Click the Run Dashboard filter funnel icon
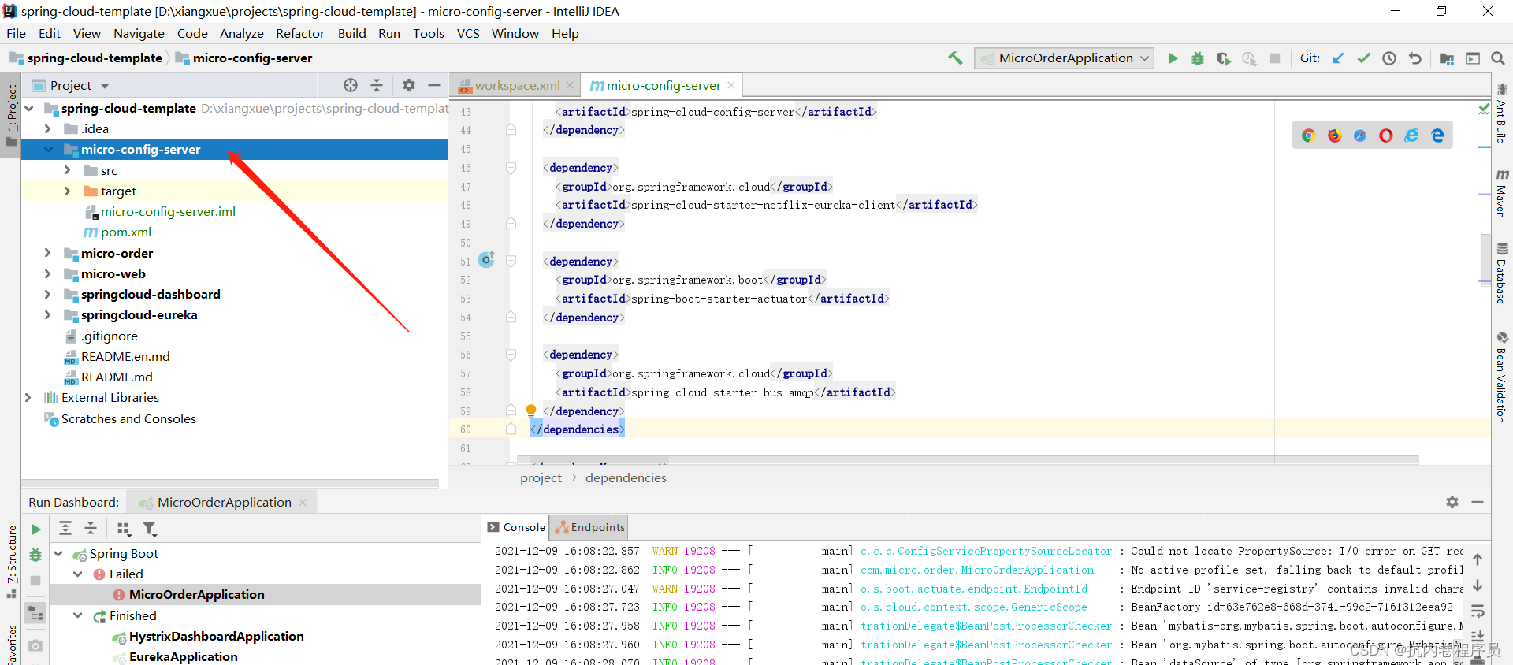This screenshot has height=665, width=1513. click(x=150, y=529)
